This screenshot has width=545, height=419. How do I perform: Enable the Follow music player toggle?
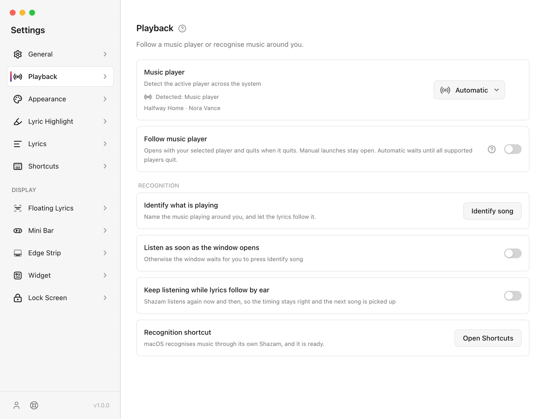513,149
